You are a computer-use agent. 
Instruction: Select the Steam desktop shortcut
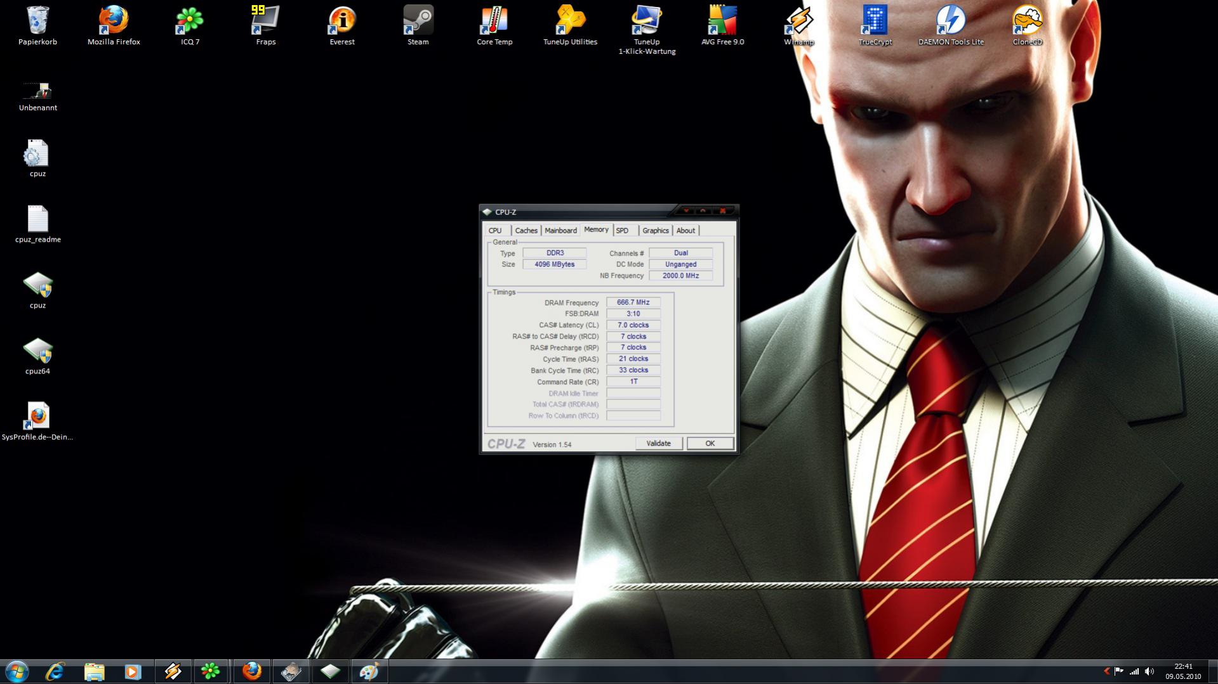[418, 25]
